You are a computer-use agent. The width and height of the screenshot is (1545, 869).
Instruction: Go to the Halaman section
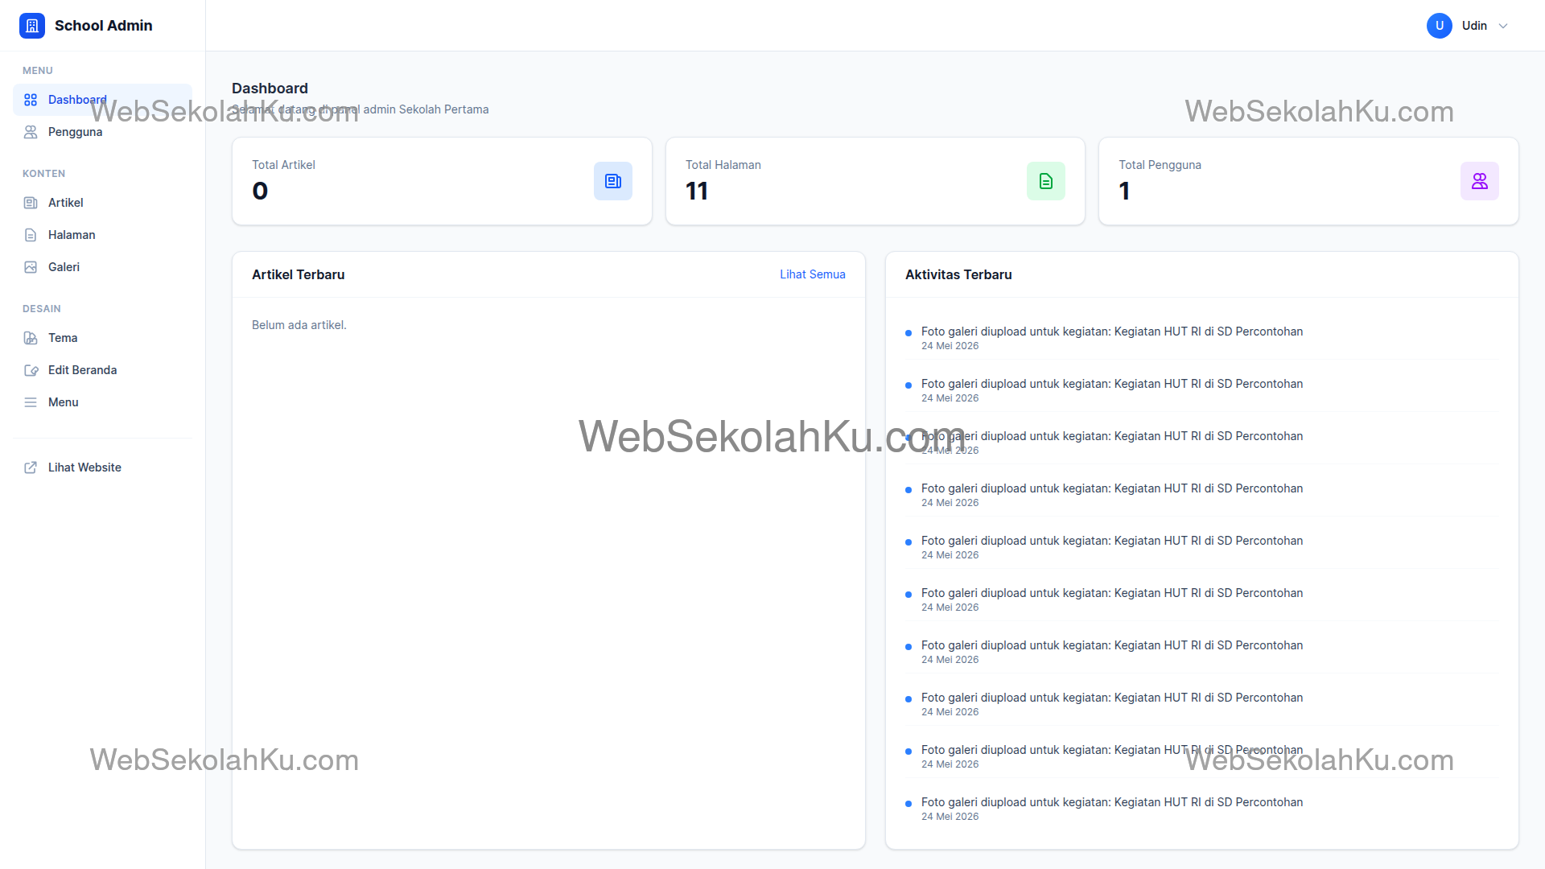pos(103,235)
